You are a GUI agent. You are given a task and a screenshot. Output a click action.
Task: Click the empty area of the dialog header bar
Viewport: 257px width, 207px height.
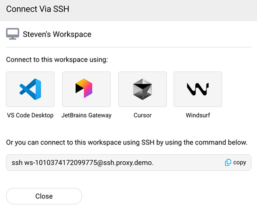point(171,9)
